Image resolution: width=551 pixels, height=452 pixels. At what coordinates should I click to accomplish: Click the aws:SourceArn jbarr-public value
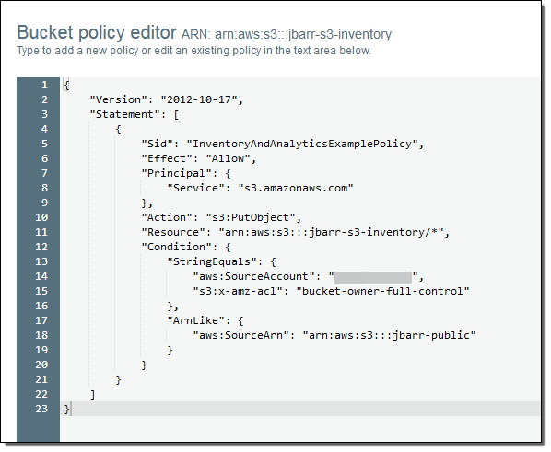point(389,335)
